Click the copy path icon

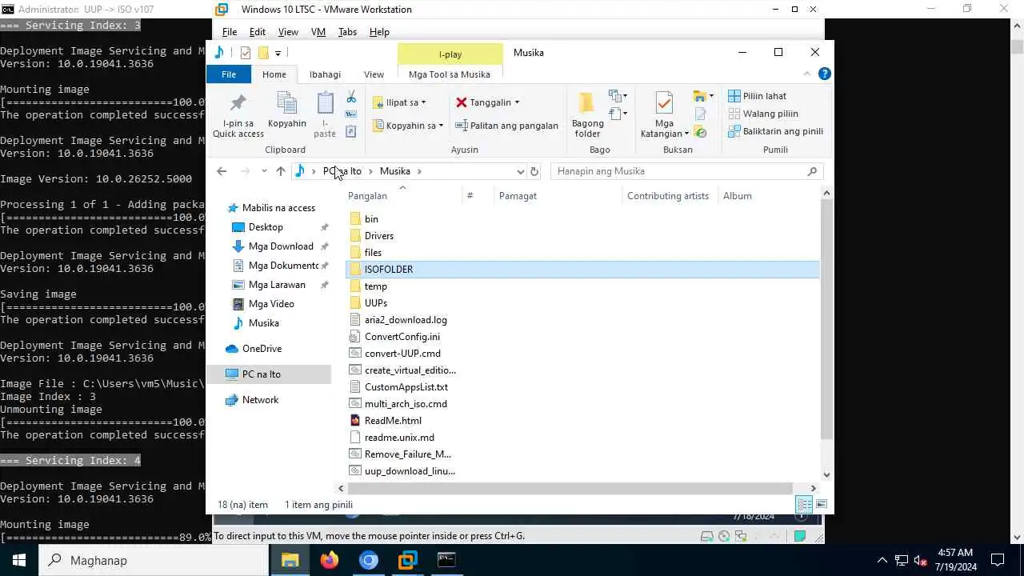click(x=351, y=114)
